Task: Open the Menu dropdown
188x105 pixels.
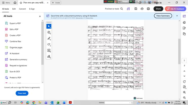Action: coord(6,3)
